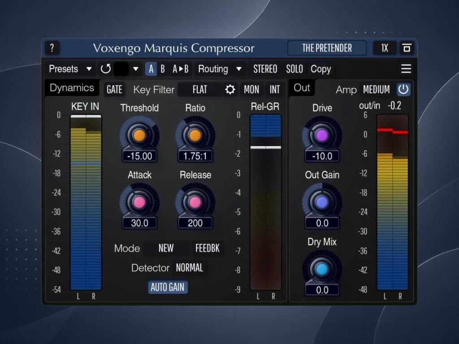This screenshot has height=344, width=459.
Task: Click Drive value field -10.0
Action: tap(322, 156)
